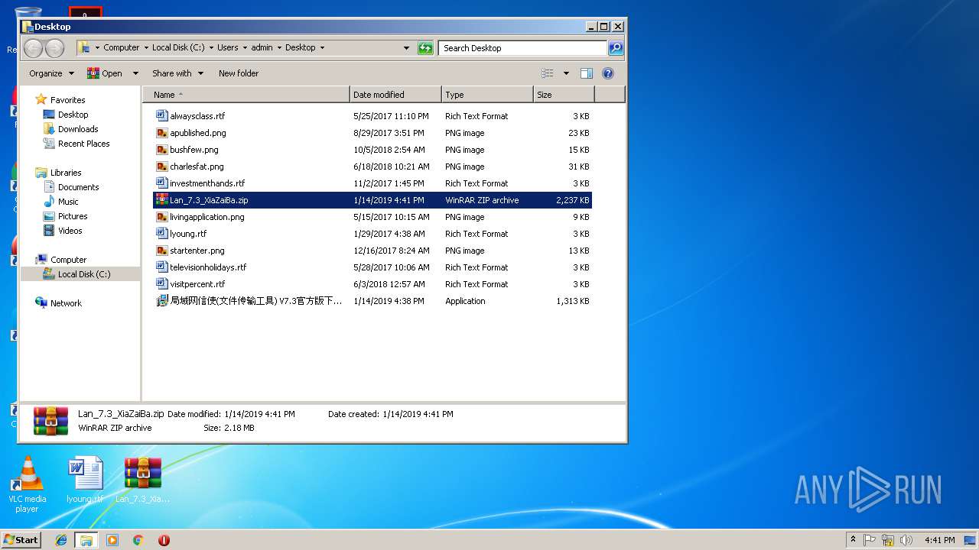Image resolution: width=979 pixels, height=550 pixels.
Task: Open the Explorer help question-mark icon
Action: point(608,73)
